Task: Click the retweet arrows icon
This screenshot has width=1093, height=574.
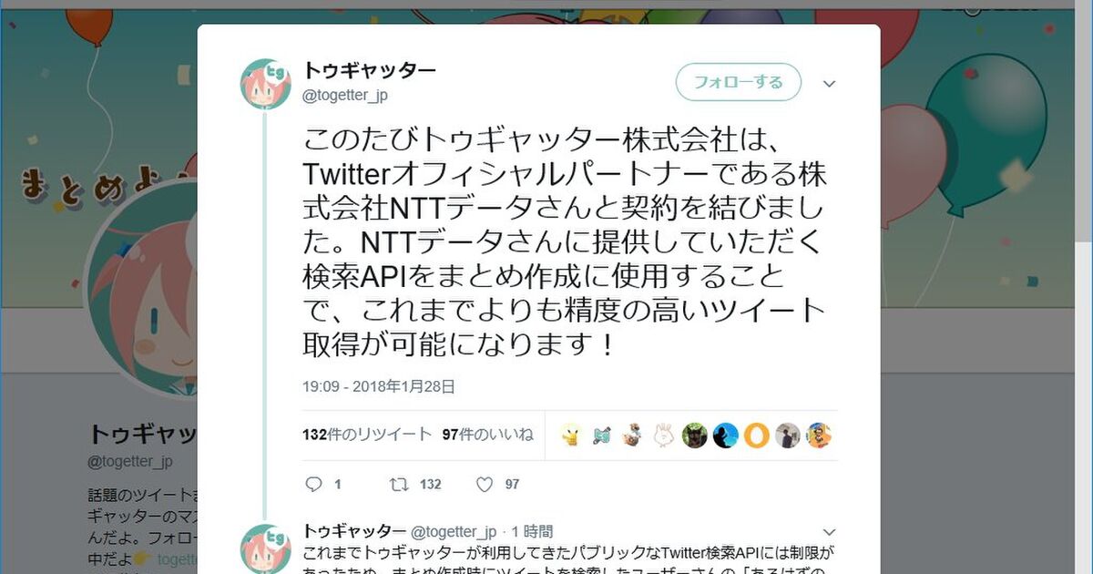Action: click(398, 485)
